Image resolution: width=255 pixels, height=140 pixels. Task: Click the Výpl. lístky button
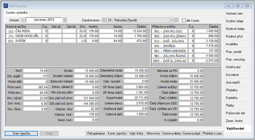coord(136,133)
